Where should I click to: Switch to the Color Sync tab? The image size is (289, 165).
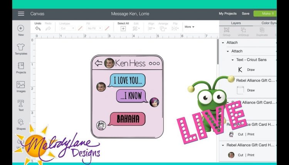[269, 23]
